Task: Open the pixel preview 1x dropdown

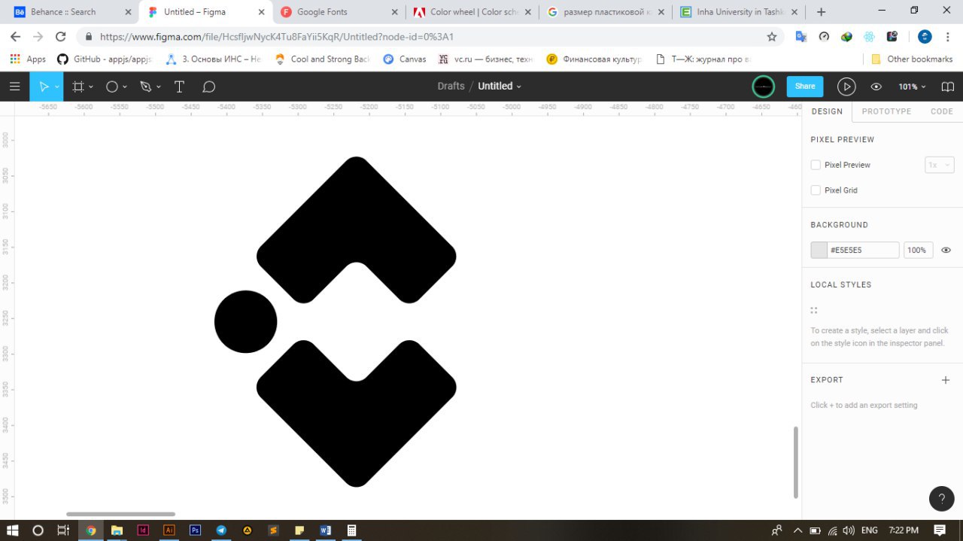Action: [x=940, y=165]
